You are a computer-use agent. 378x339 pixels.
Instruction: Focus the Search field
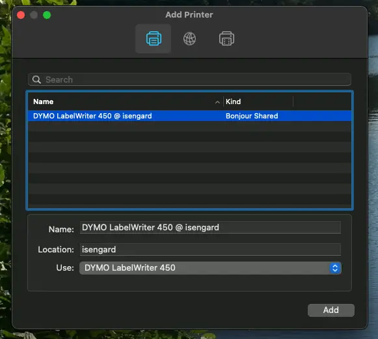pos(189,79)
